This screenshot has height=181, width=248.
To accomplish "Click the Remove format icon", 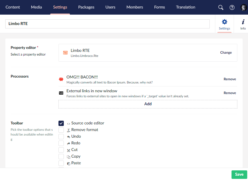I will coord(69,131).
